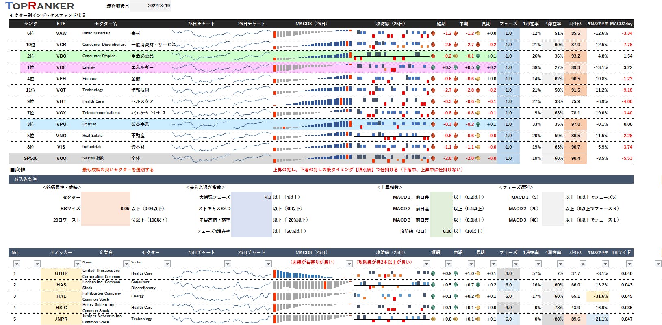Click the red down arrow right of VOO's -2.0
Screen dimensions: 662x325
[456, 158]
